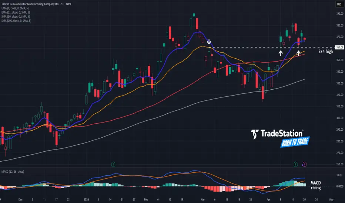Click the 320.00 price axis label
This screenshot has width=345, height=203.
coord(340,95)
